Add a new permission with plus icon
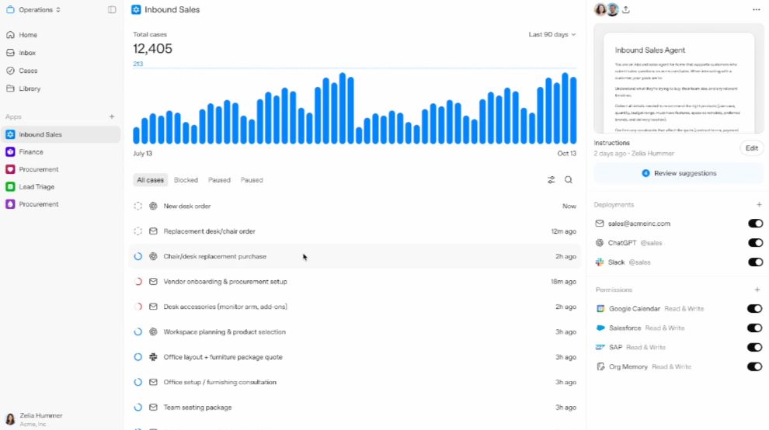Screen dimensions: 769x430 pos(757,290)
